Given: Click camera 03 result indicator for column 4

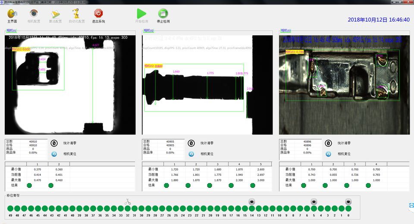Looking at the screenshot, I should click(x=368, y=185).
